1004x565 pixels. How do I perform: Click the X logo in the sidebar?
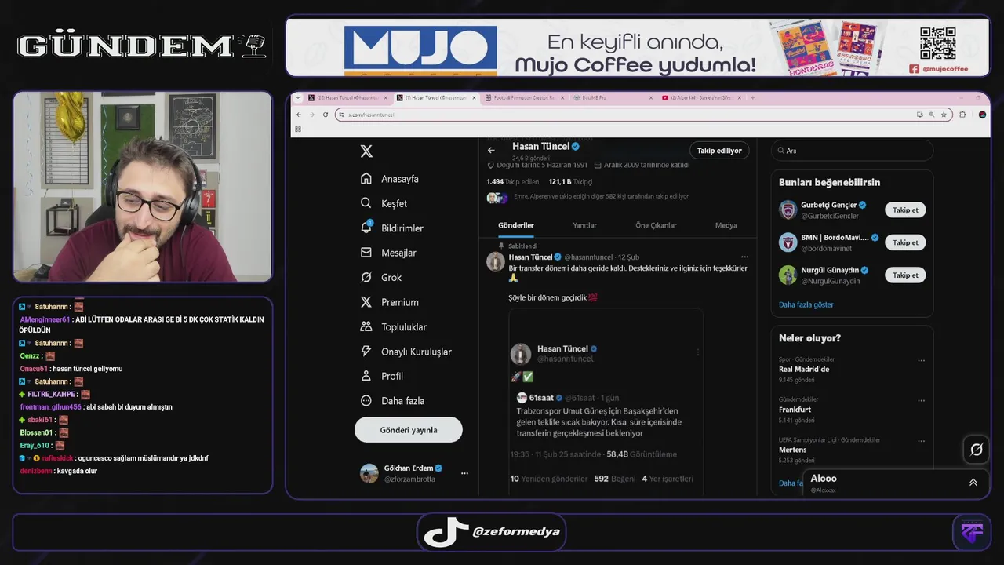(x=366, y=151)
